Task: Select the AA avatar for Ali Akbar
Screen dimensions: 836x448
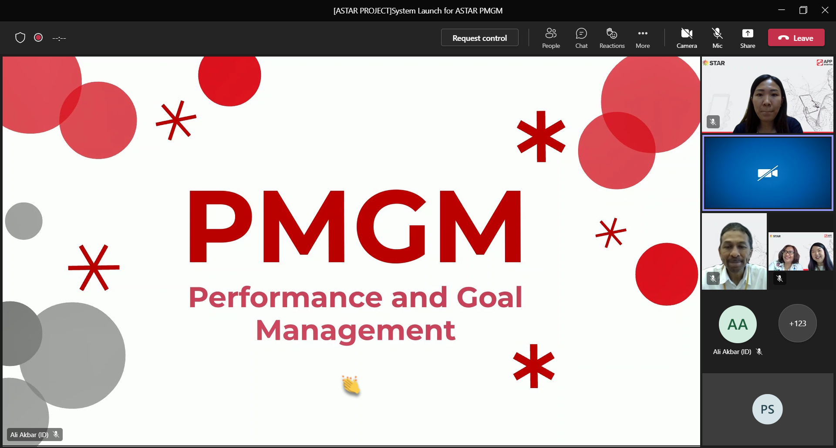Action: coord(737,324)
